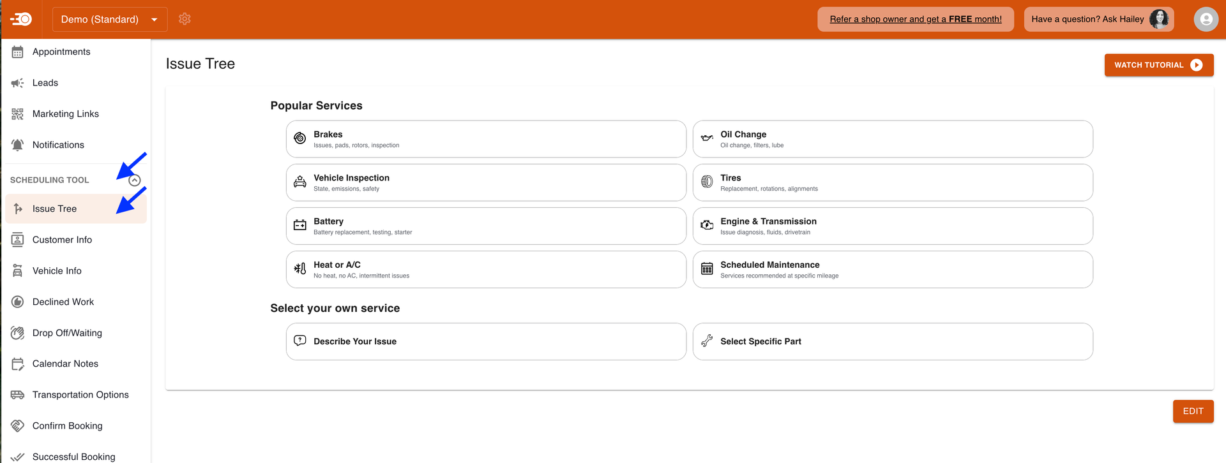
Task: Click the Battery icon
Action: click(x=299, y=225)
